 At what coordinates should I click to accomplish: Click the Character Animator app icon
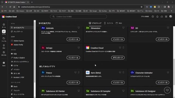click(132, 73)
